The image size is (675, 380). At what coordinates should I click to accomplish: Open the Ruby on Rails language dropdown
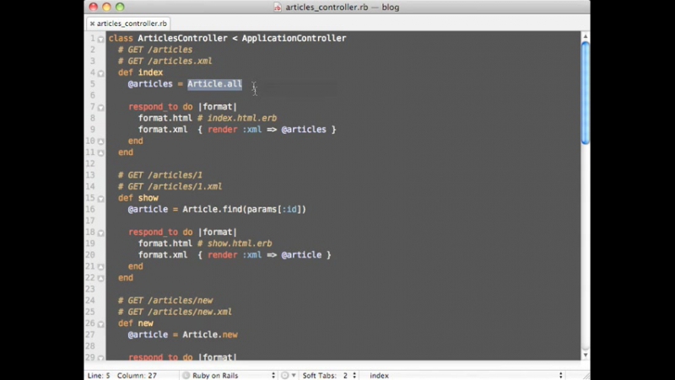[229, 375]
